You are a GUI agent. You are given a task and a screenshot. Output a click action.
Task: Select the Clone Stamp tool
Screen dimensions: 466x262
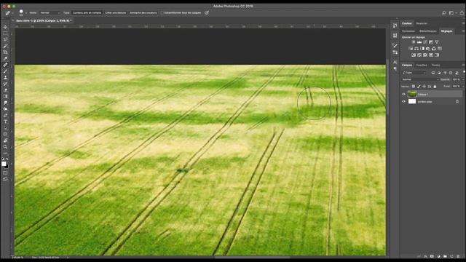[5, 77]
